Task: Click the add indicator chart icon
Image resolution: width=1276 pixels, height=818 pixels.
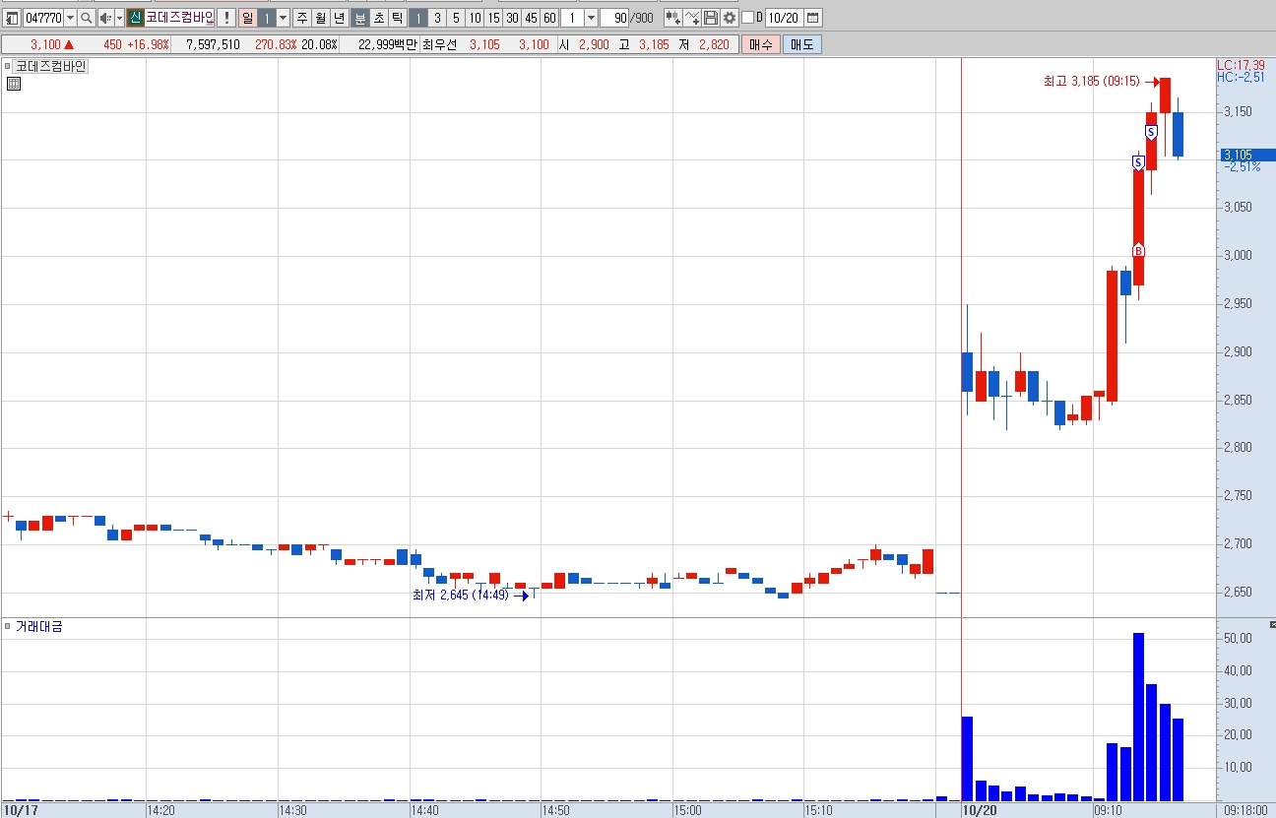Action: [x=672, y=18]
